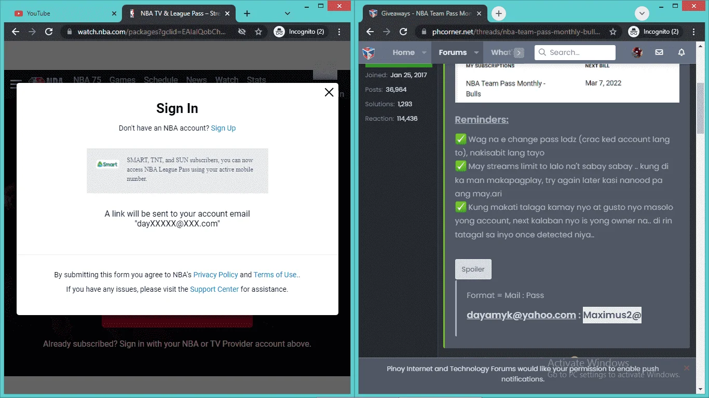
Task: Toggle the Spoiler button
Action: (473, 269)
